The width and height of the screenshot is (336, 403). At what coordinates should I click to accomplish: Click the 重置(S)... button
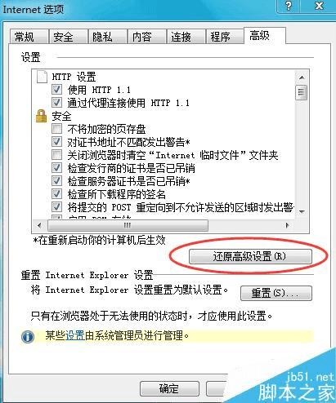[276, 293]
